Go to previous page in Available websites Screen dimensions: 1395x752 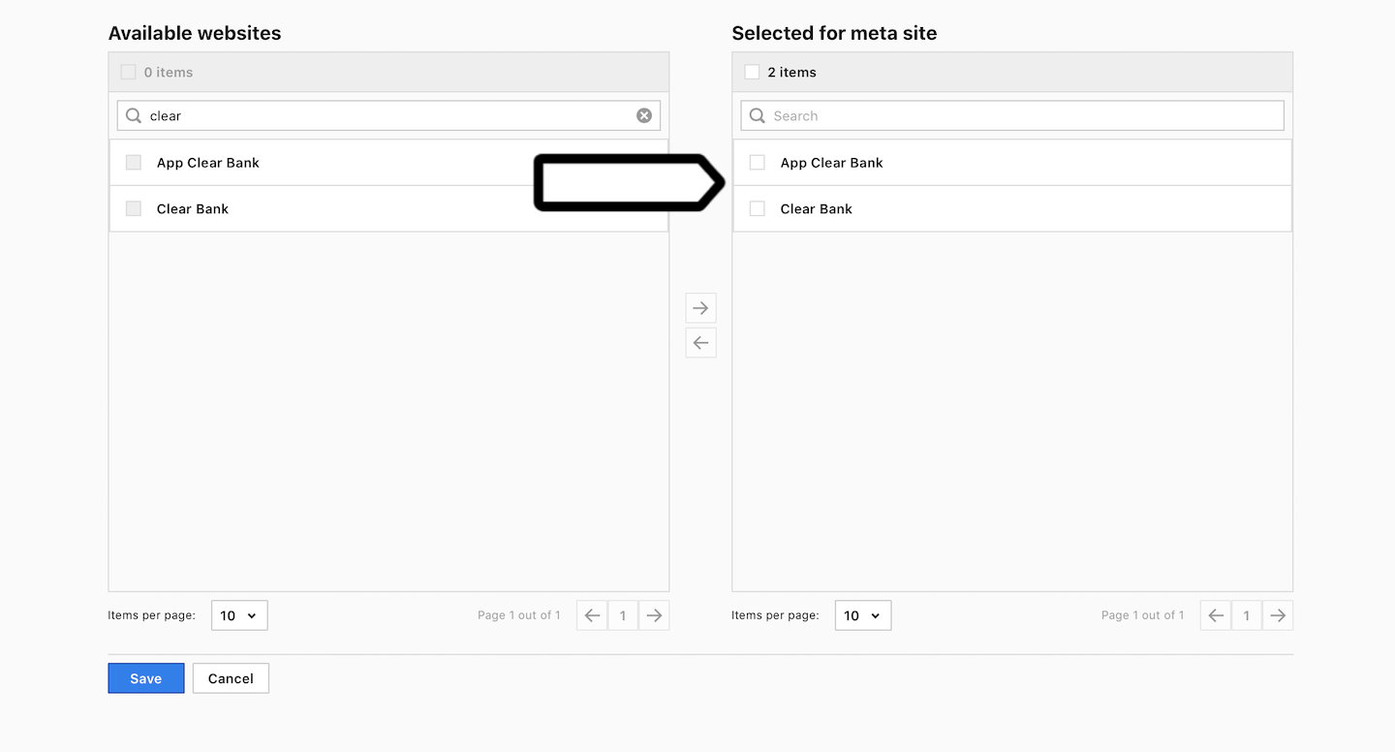click(592, 615)
